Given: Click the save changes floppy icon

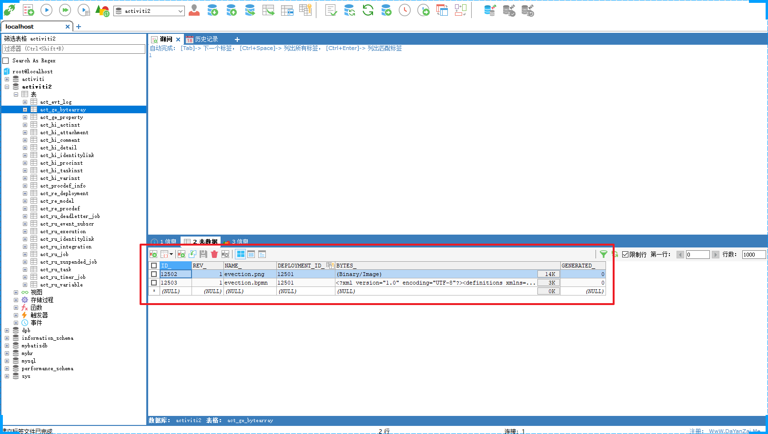Looking at the screenshot, I should pyautogui.click(x=203, y=254).
